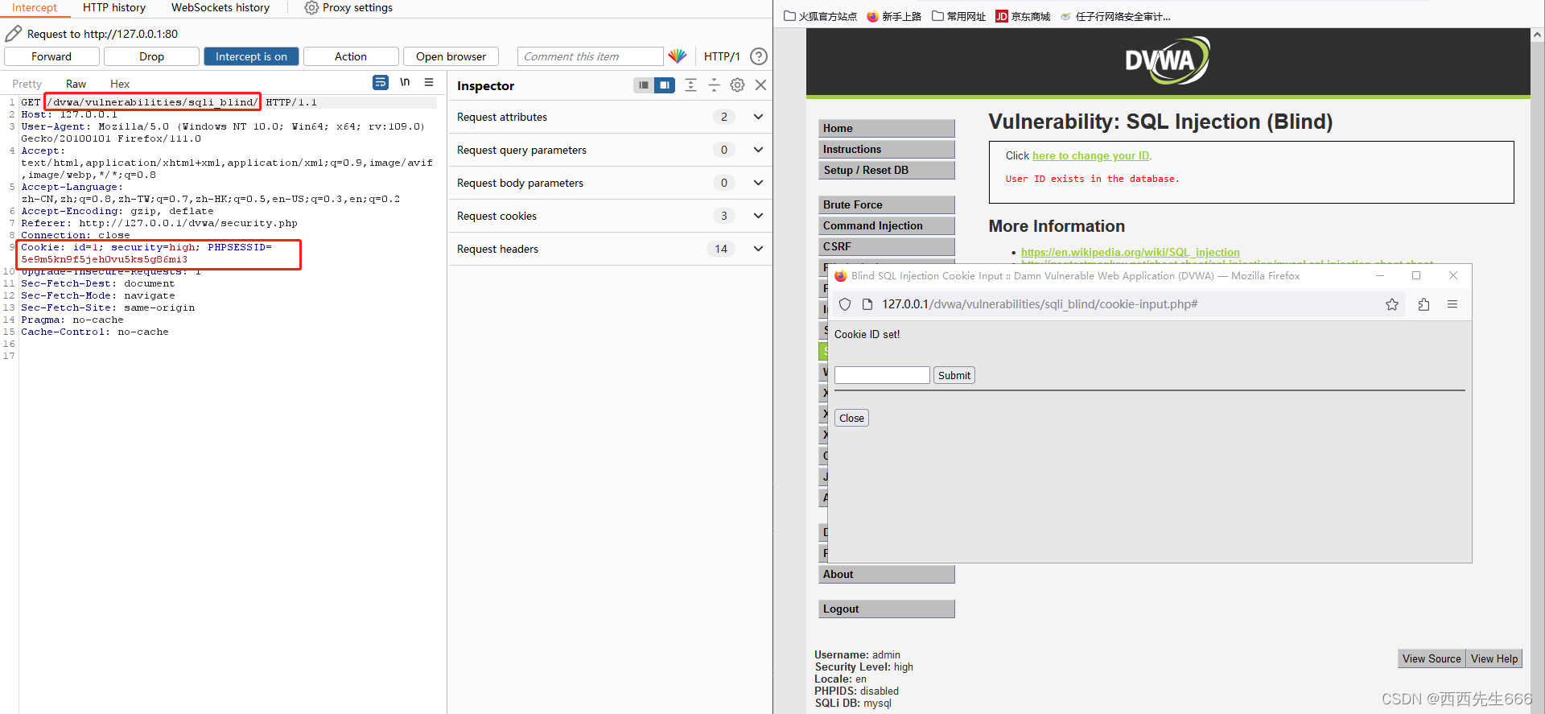1545x714 pixels.
Task: Open the Action menu button
Action: (x=351, y=56)
